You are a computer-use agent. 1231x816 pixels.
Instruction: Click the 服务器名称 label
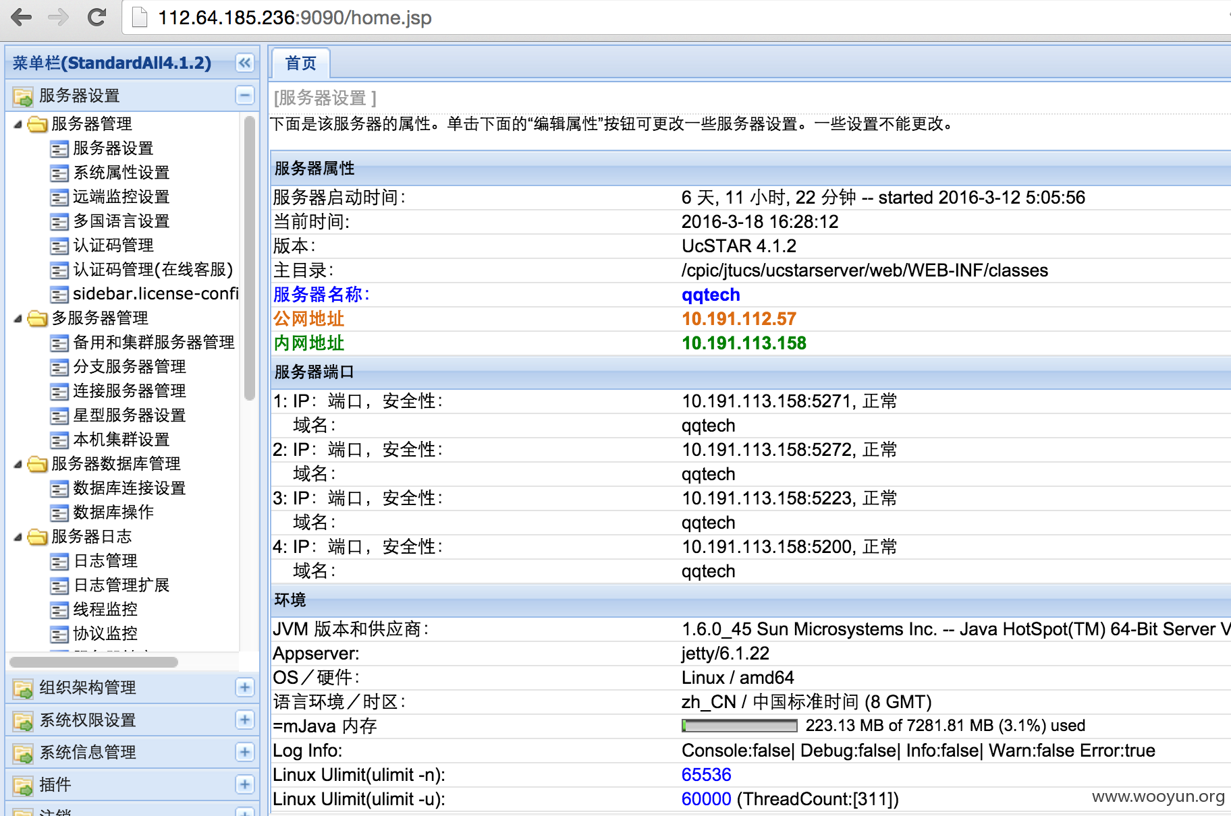pyautogui.click(x=321, y=295)
